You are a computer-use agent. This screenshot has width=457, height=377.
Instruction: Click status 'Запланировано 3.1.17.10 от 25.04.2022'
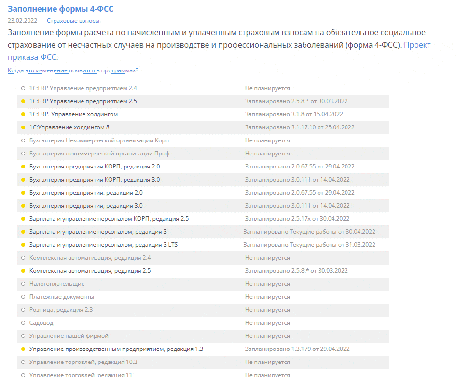click(x=300, y=127)
